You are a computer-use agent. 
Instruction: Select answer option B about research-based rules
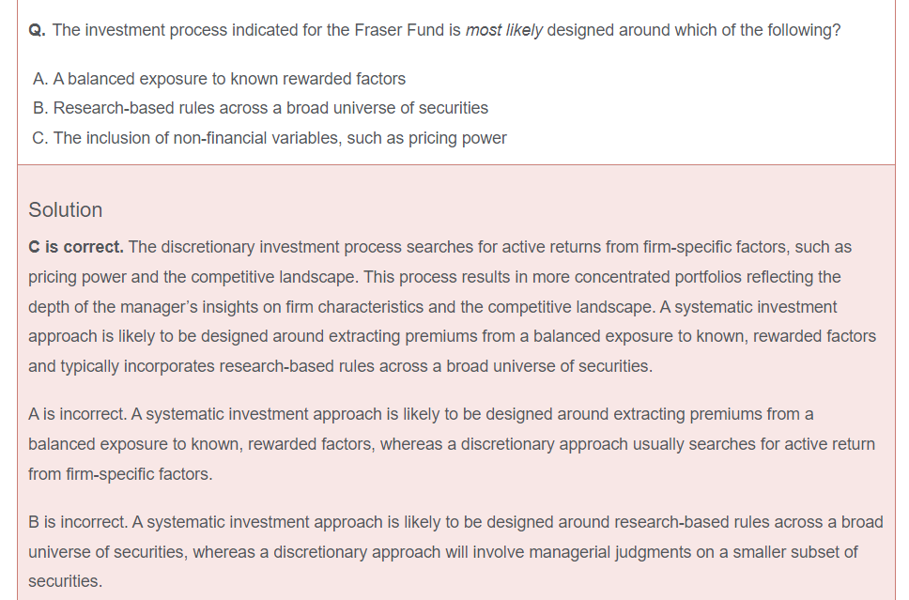(260, 108)
